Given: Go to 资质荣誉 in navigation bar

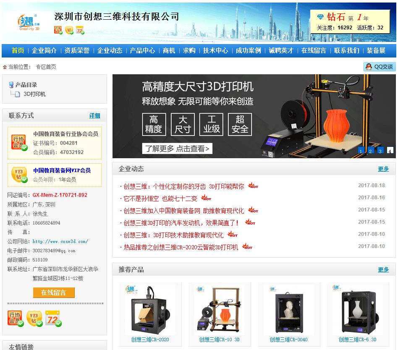Looking at the screenshot, I should click(77, 50).
